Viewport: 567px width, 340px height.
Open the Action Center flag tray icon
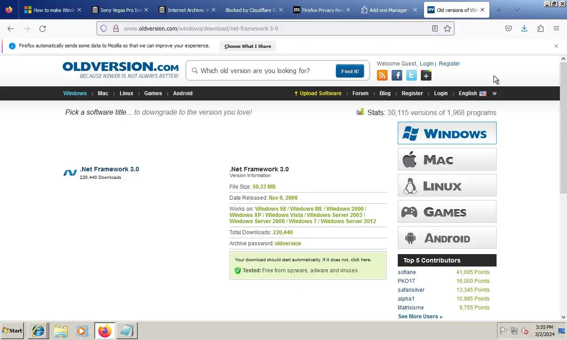coord(504,331)
